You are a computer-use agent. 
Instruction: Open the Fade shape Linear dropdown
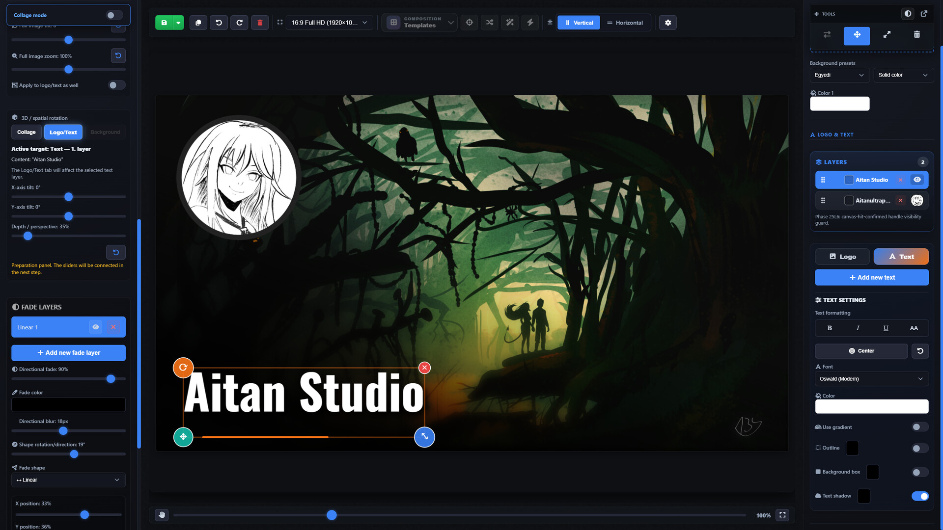(x=69, y=480)
